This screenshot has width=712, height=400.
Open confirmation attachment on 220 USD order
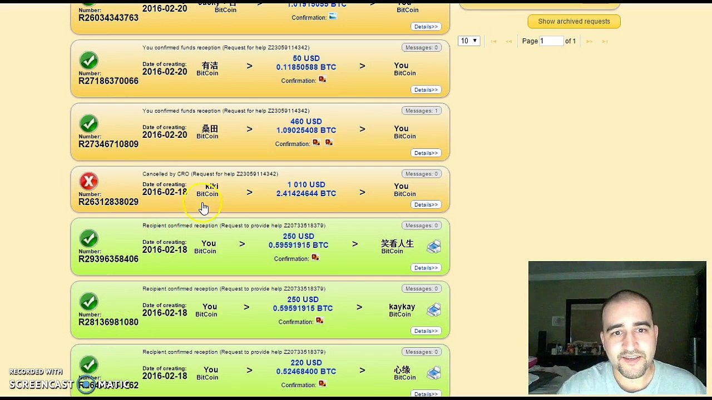(x=322, y=384)
